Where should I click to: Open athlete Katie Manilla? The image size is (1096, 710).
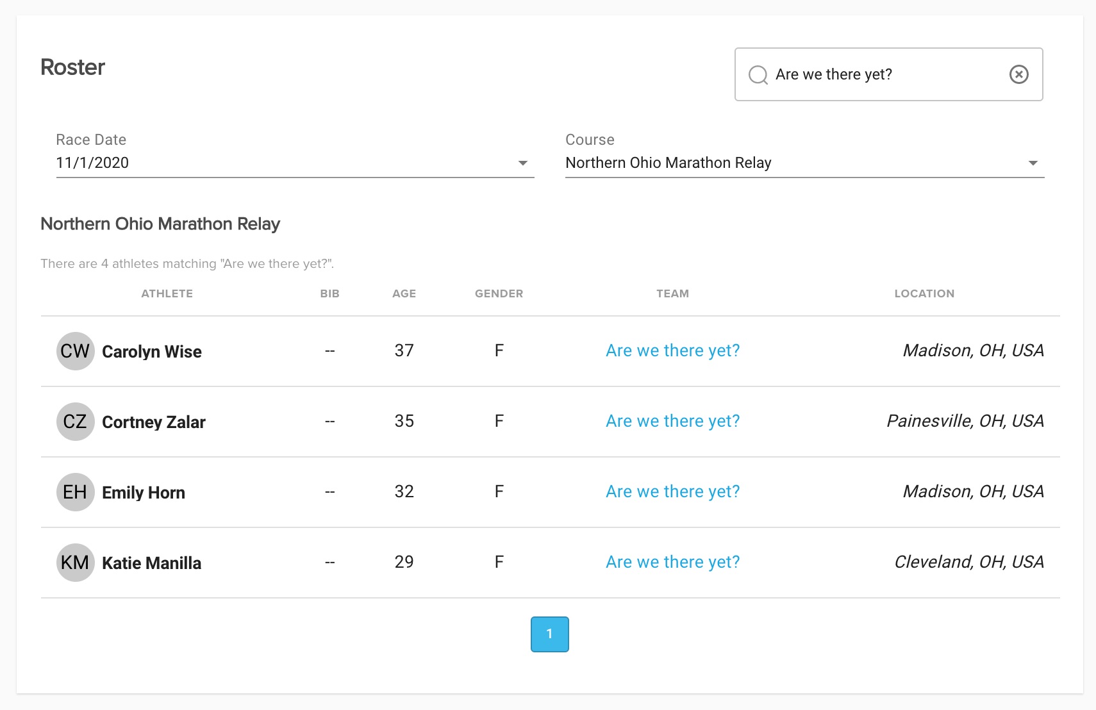coord(152,563)
